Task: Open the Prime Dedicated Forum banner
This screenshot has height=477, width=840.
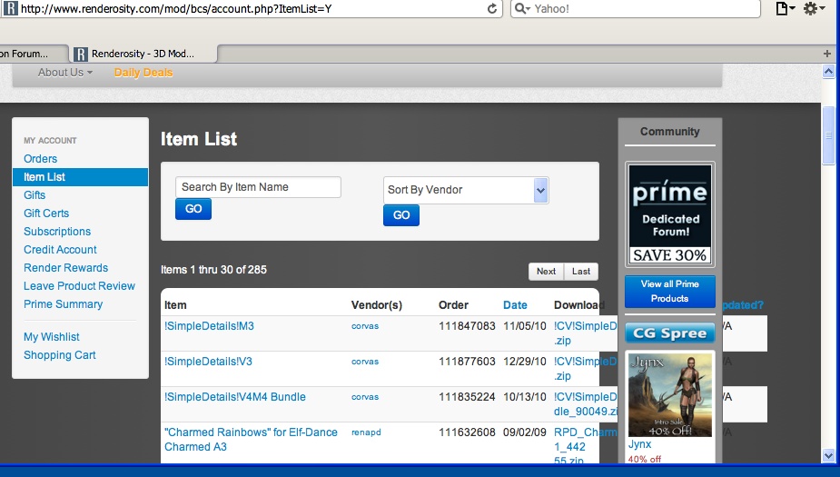Action: click(x=669, y=214)
